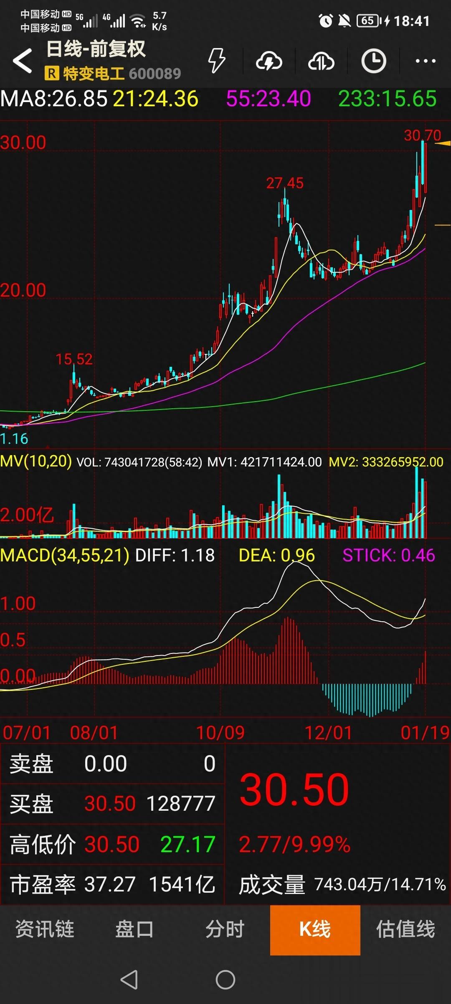Tap the back arrow in the header
The image size is (451, 1004).
(23, 61)
